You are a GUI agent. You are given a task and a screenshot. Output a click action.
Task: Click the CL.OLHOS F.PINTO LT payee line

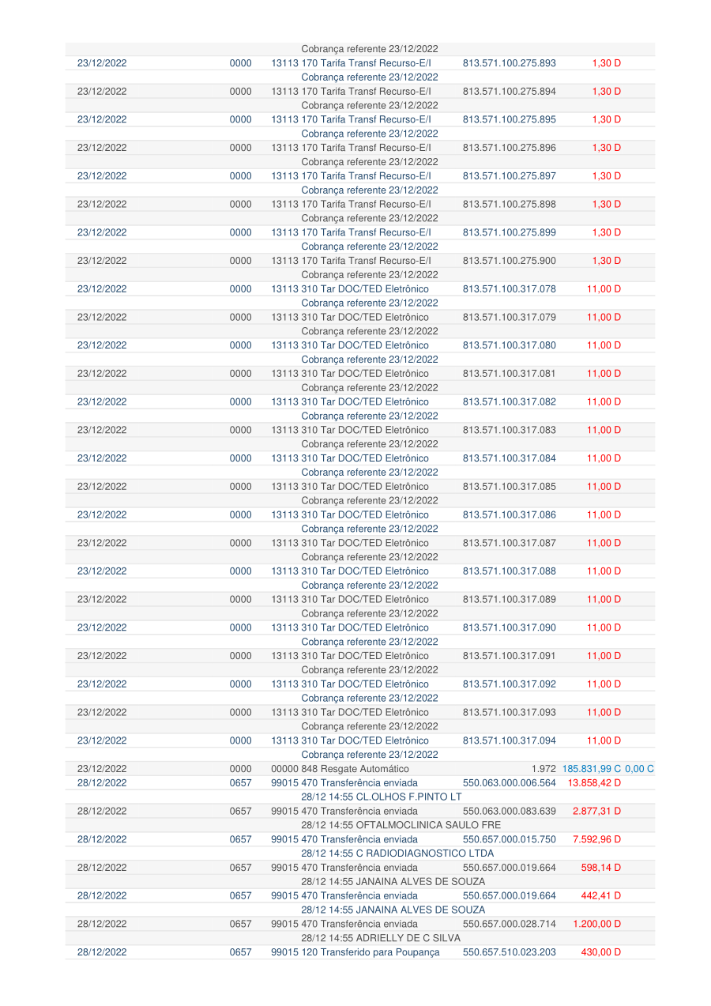pos(381,797)
